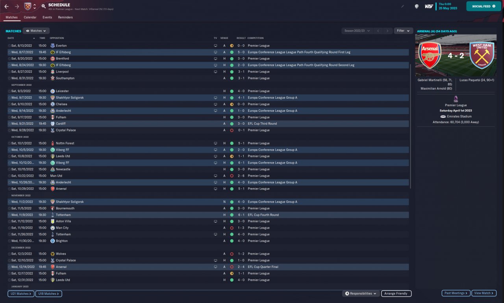The height and width of the screenshot is (303, 504).
Task: Go to the previous season arrow
Action: click(x=378, y=31)
